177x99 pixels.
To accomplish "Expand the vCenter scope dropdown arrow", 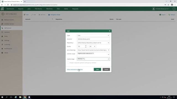I will pos(108,54).
